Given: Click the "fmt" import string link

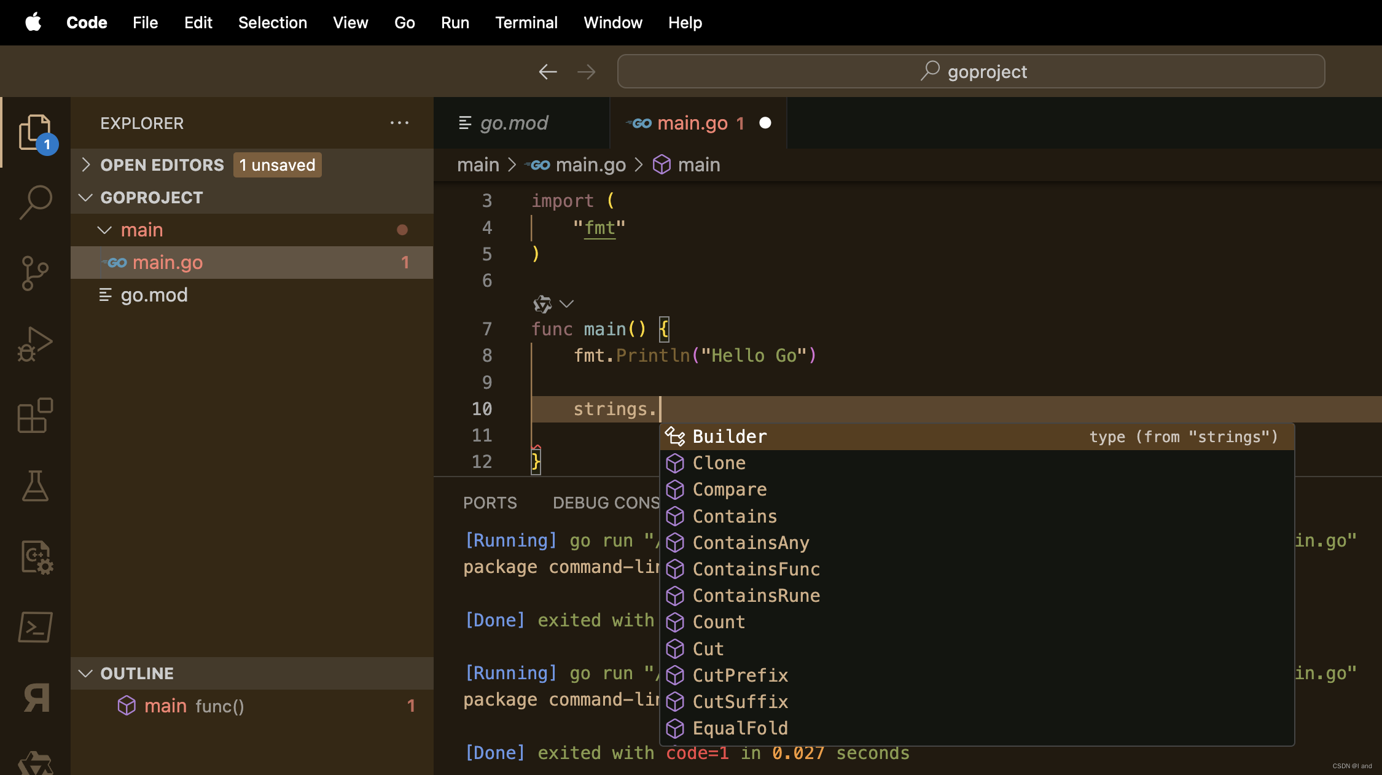Looking at the screenshot, I should point(599,228).
